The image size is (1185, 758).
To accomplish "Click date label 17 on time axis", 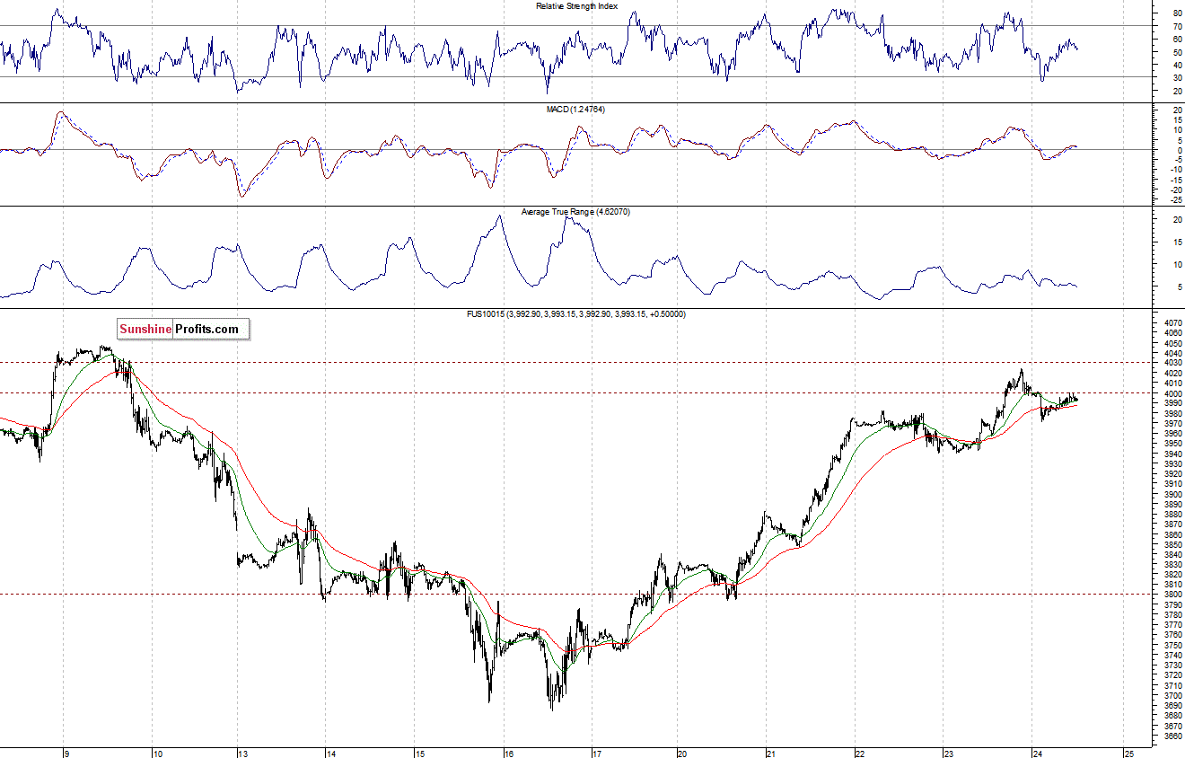I will tap(597, 753).
